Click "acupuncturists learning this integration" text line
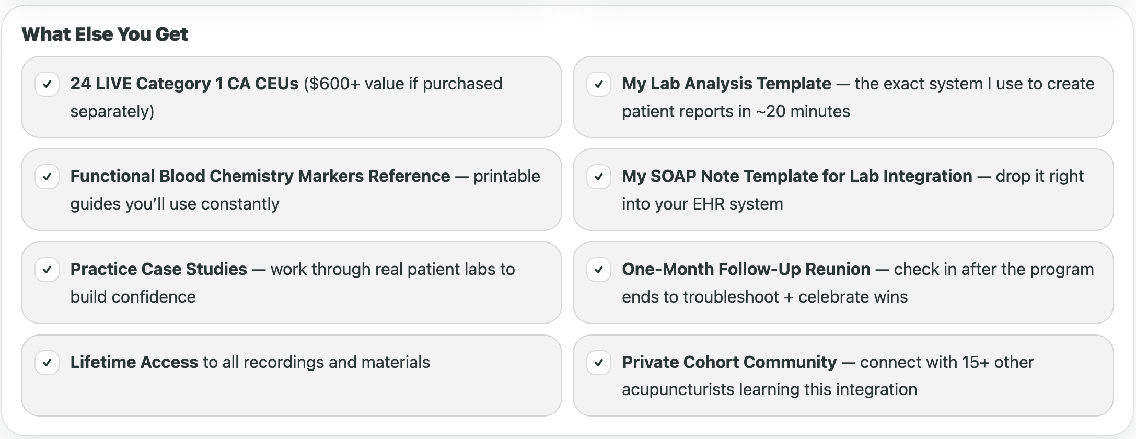This screenshot has width=1136, height=439. pyautogui.click(x=769, y=389)
